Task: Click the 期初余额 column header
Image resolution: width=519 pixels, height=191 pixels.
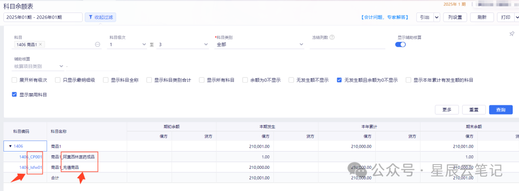Action: (172, 127)
